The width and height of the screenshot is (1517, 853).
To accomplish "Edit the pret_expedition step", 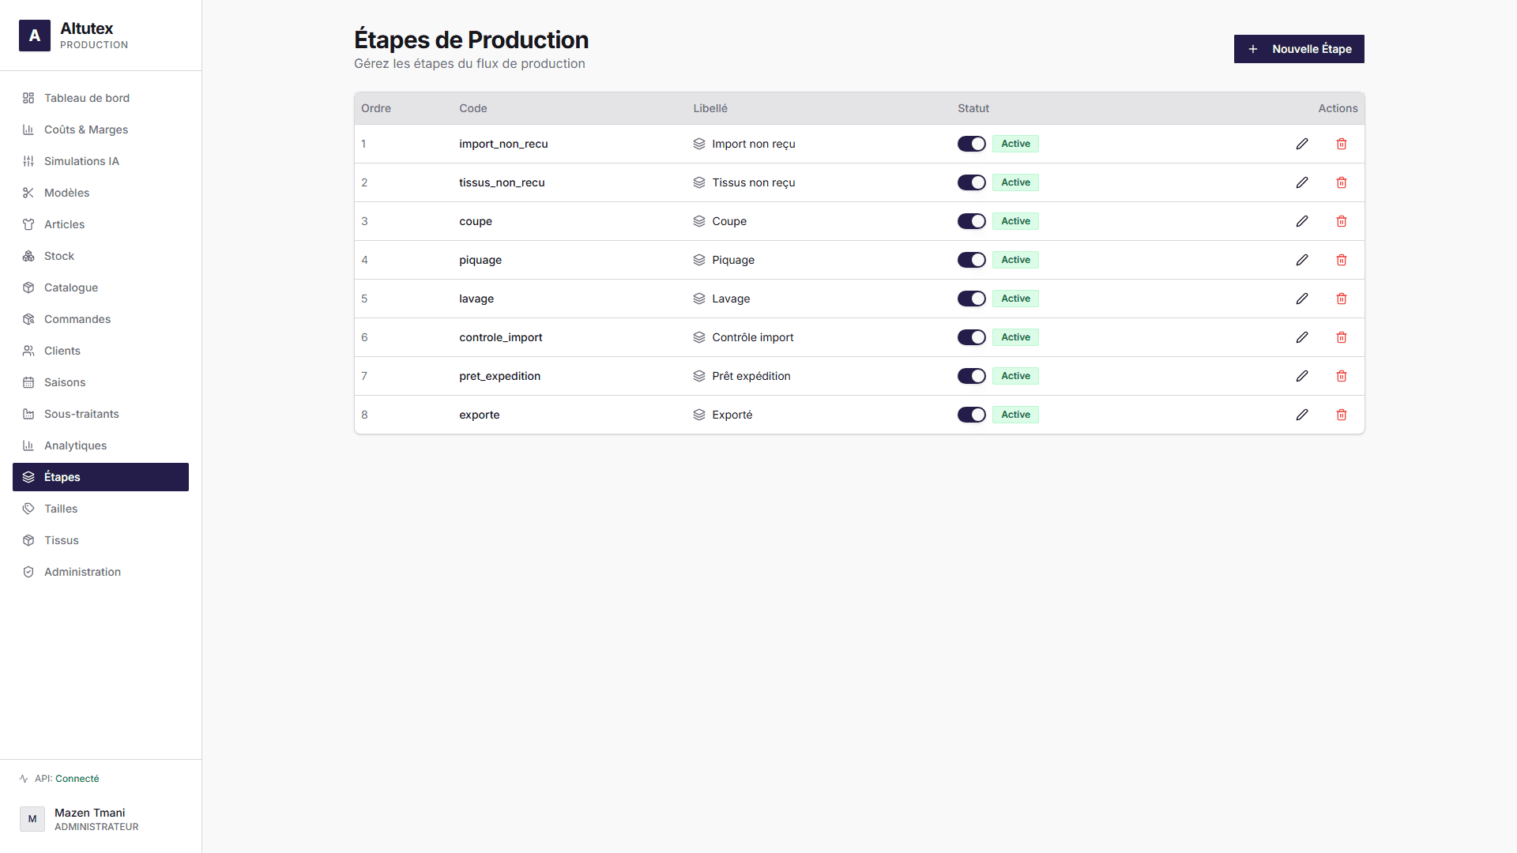I will 1302,376.
